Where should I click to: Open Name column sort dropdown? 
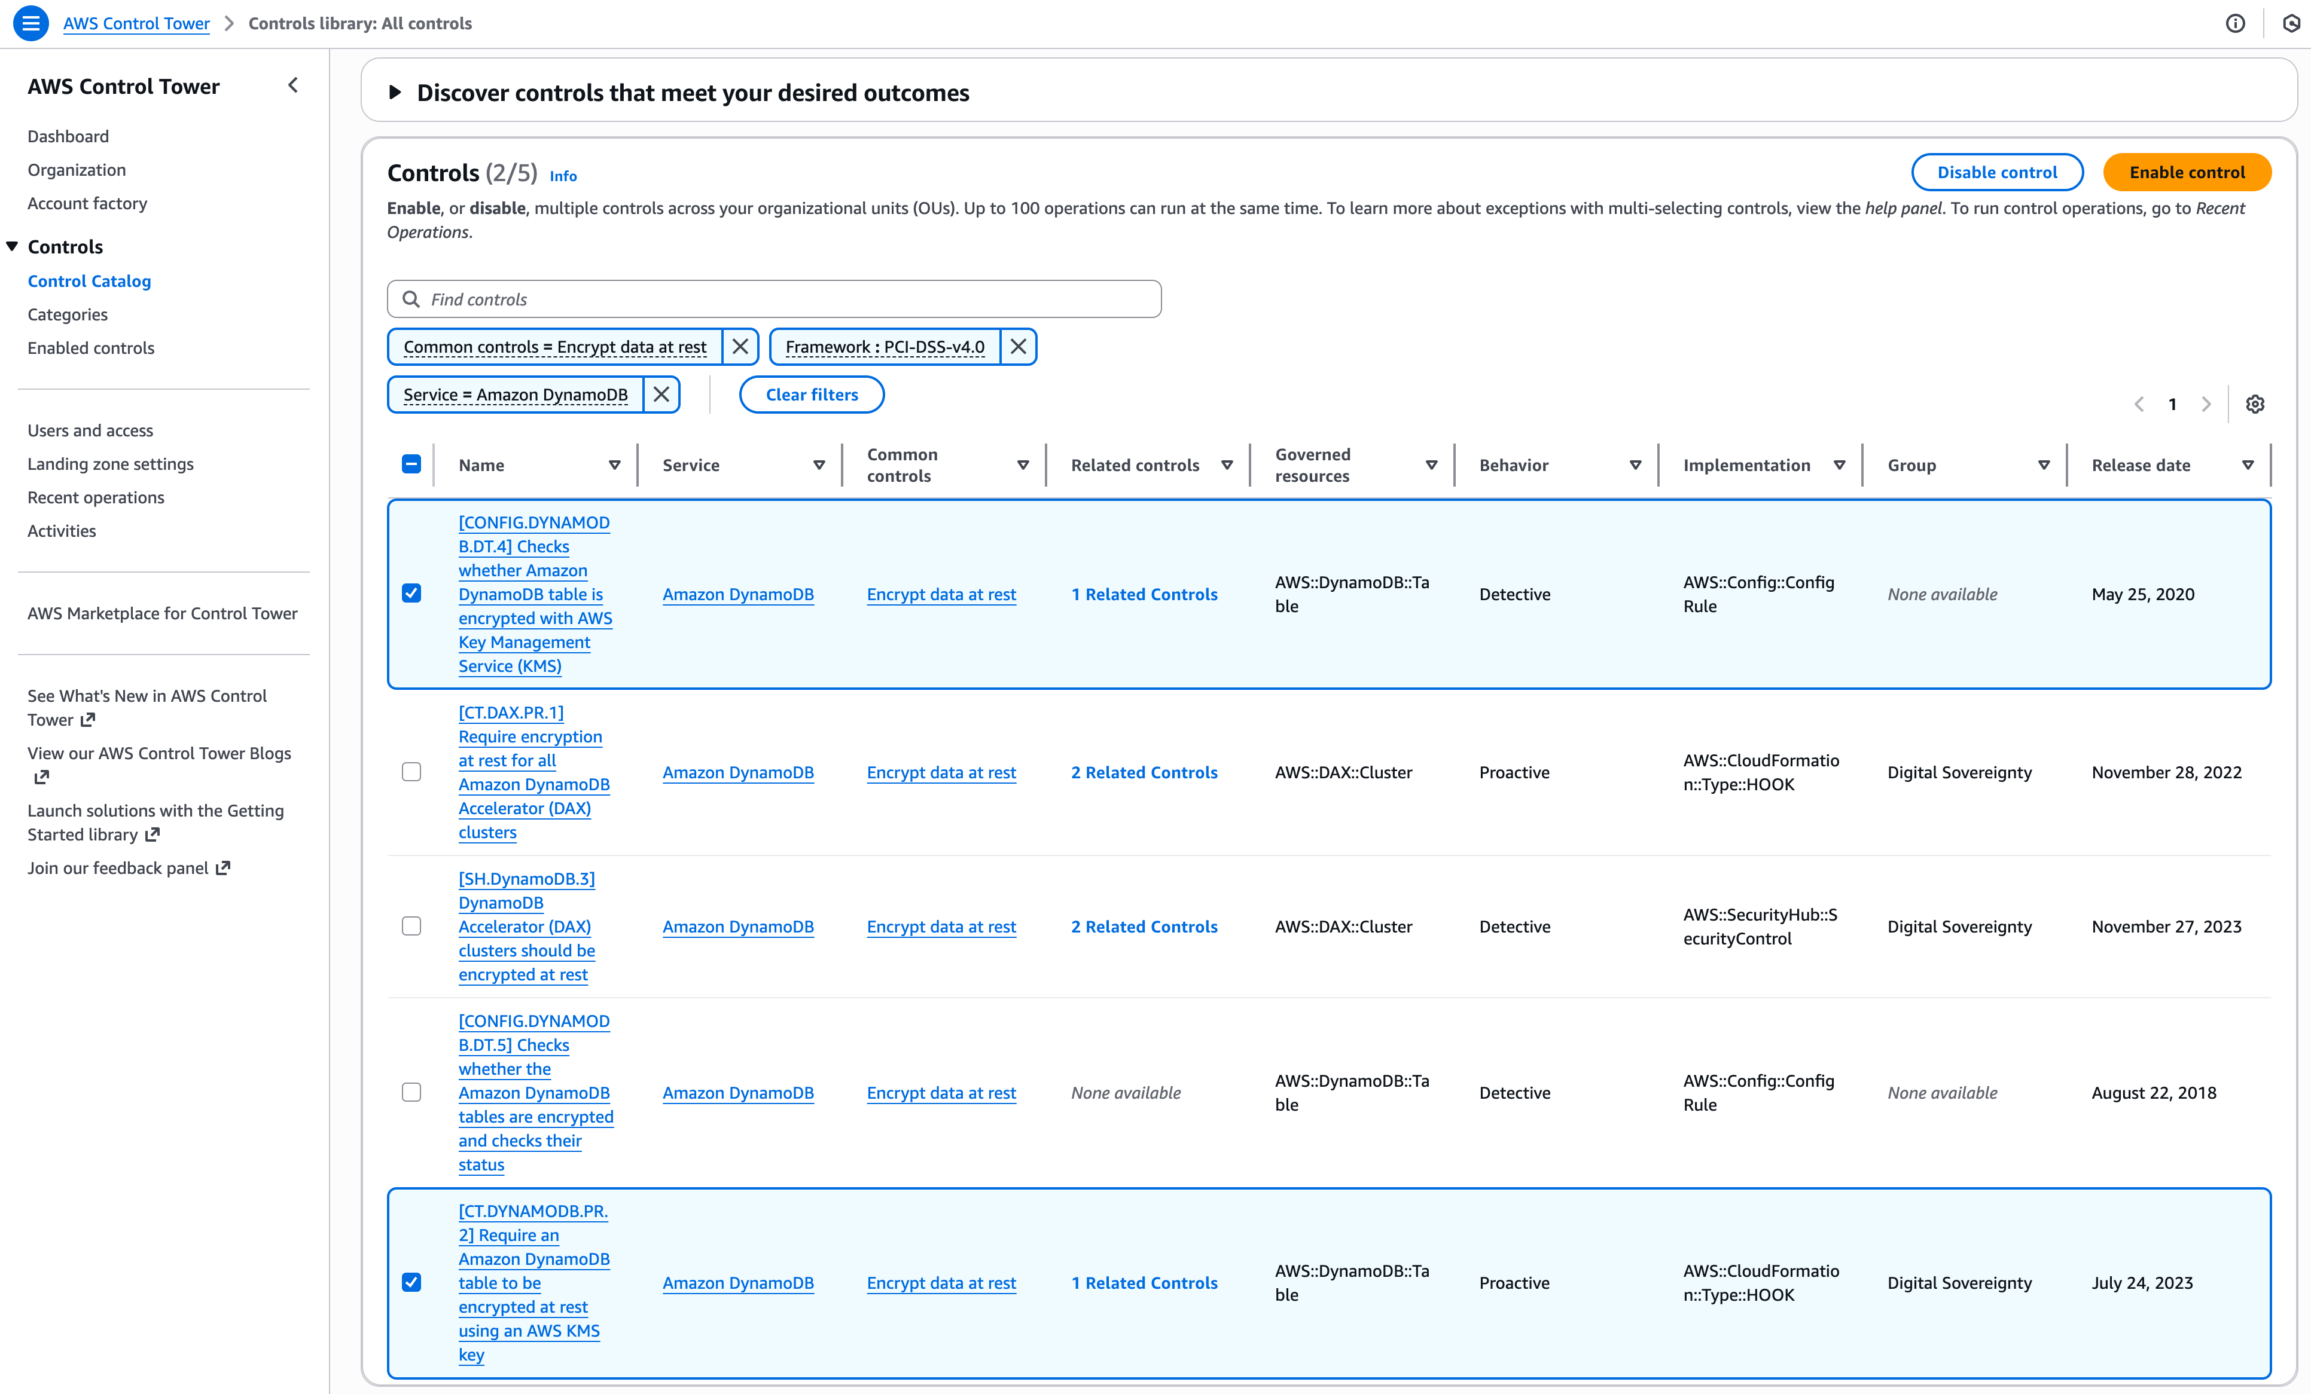click(x=614, y=465)
